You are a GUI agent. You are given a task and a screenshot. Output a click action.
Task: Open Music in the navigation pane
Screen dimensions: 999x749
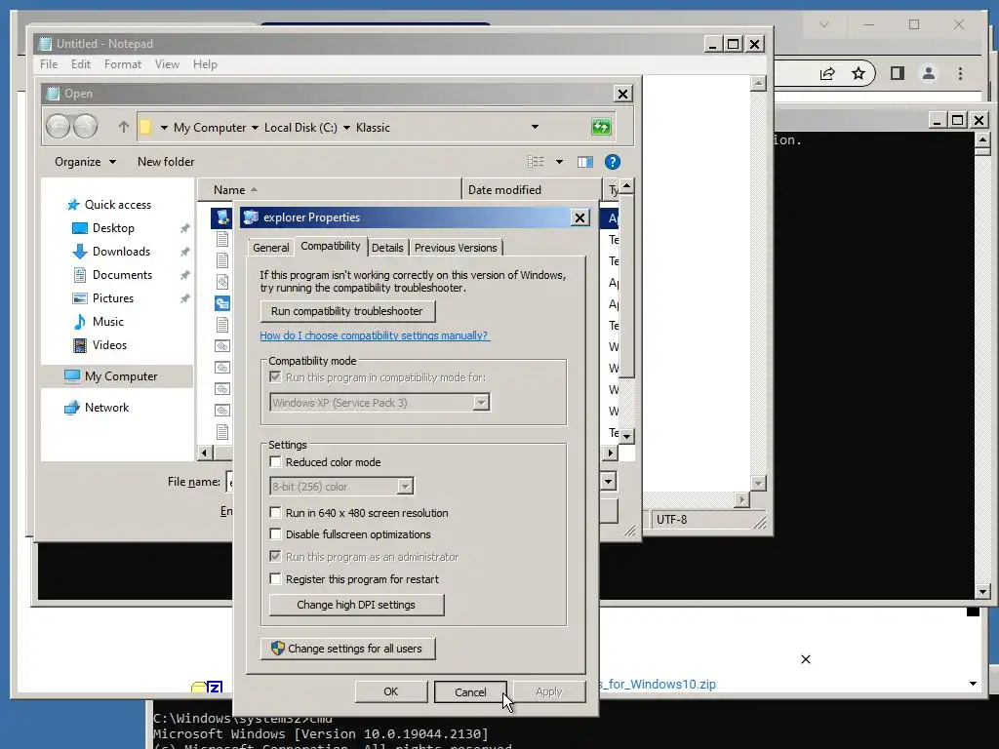107,322
